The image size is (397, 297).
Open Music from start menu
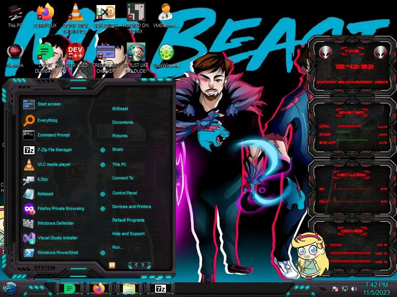tap(118, 150)
